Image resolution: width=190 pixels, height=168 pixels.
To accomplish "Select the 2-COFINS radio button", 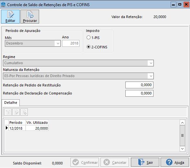I will tap(89, 47).
